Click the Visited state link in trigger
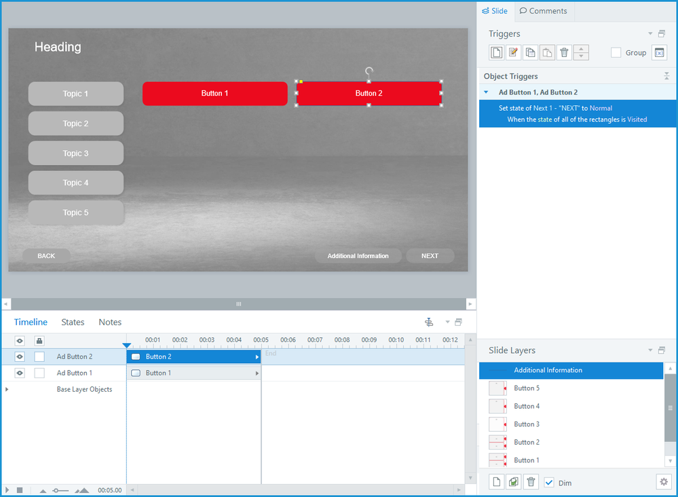 pyautogui.click(x=637, y=119)
